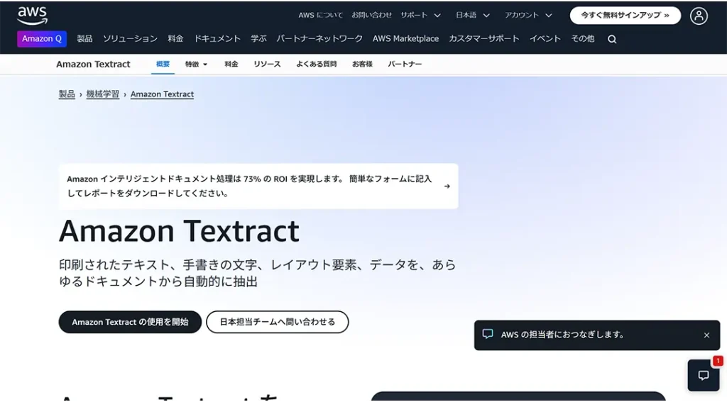Screen dimensions: 727x402
Task: Open the ソリューション menu
Action: point(130,39)
